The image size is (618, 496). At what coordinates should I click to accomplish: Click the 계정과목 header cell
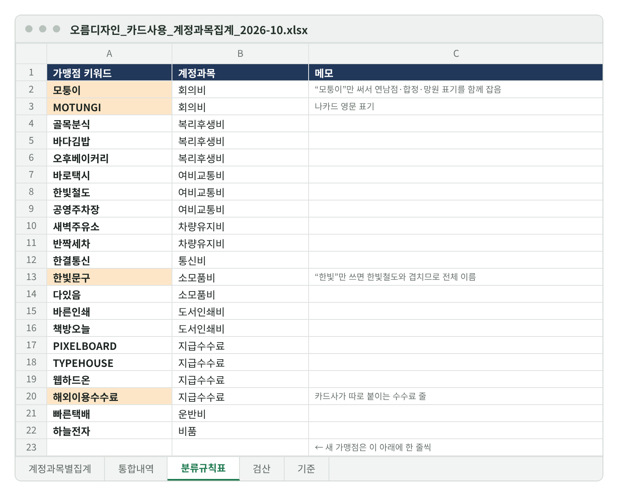coord(240,73)
